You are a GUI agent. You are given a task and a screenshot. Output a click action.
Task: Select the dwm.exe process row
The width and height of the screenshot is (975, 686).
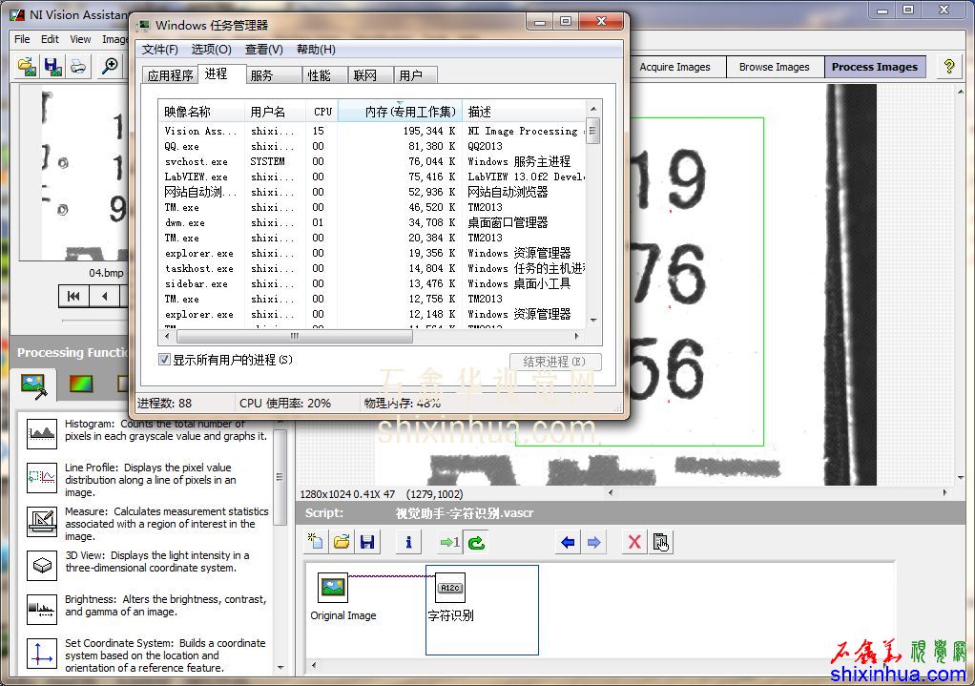(372, 222)
